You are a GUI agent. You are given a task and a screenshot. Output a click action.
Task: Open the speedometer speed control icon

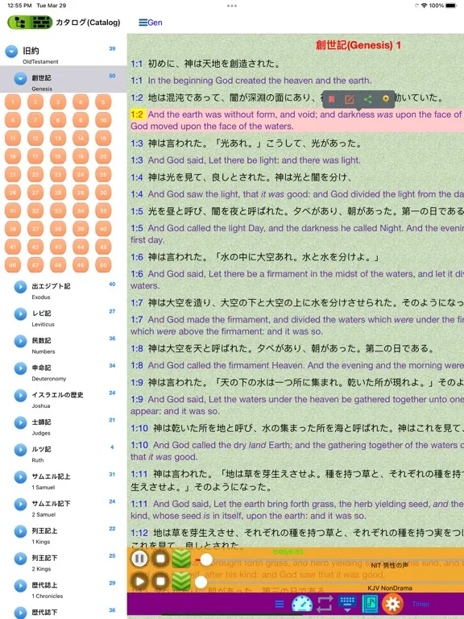coord(302,604)
